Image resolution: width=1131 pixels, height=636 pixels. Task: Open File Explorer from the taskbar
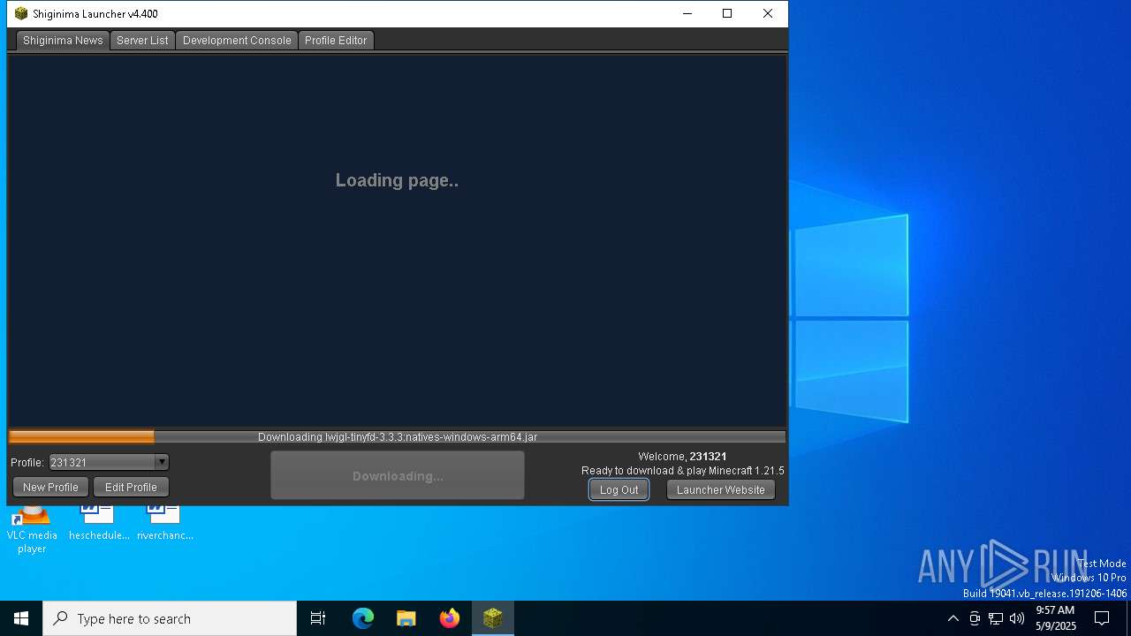(406, 618)
